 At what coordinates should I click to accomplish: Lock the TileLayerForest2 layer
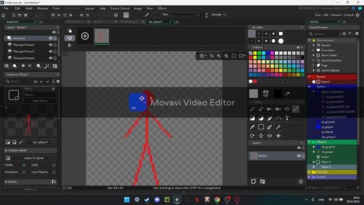pyautogui.click(x=55, y=44)
